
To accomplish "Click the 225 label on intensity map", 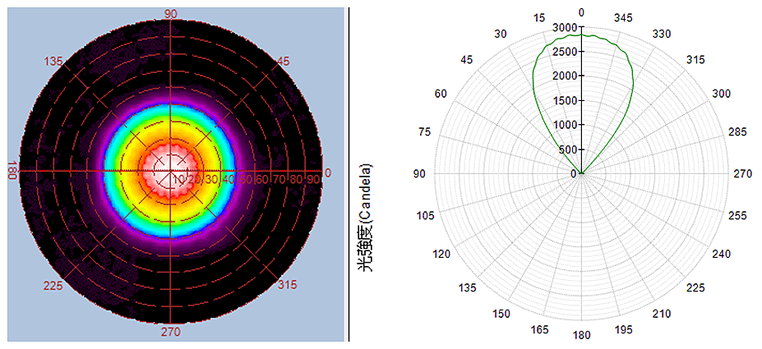I will click(54, 285).
